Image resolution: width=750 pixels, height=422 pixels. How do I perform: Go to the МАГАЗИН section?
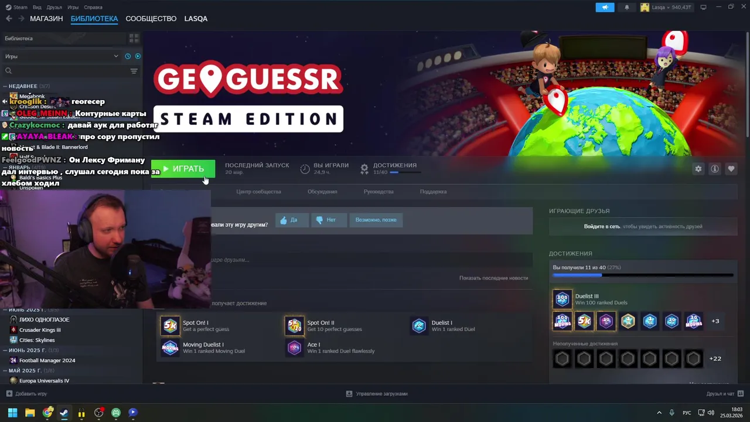click(46, 19)
